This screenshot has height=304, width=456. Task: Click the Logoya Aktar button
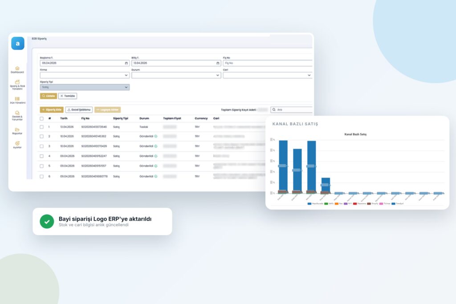108,109
